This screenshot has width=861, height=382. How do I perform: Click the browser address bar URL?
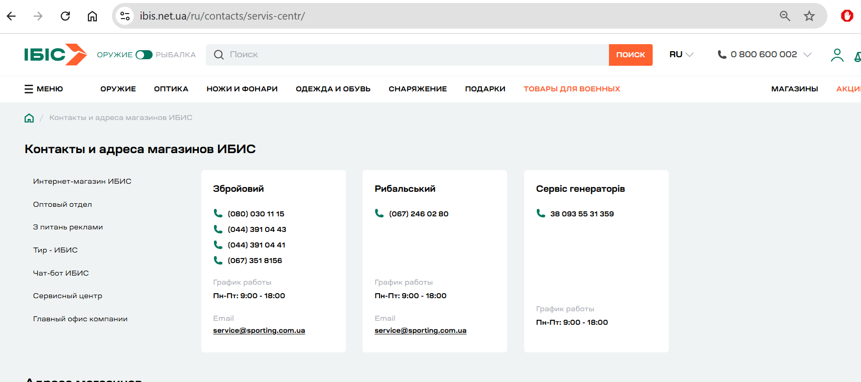tap(222, 16)
